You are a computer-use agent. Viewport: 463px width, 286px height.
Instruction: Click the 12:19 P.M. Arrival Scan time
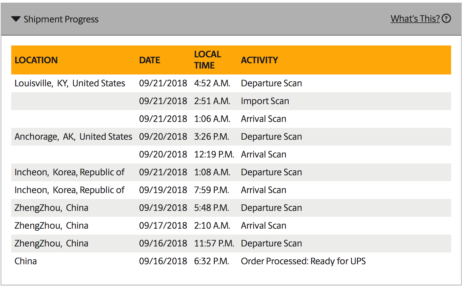click(x=214, y=155)
